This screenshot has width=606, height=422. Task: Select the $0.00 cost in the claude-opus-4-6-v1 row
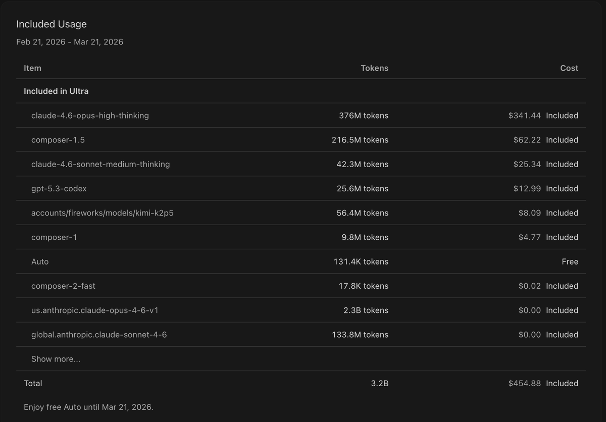click(530, 310)
